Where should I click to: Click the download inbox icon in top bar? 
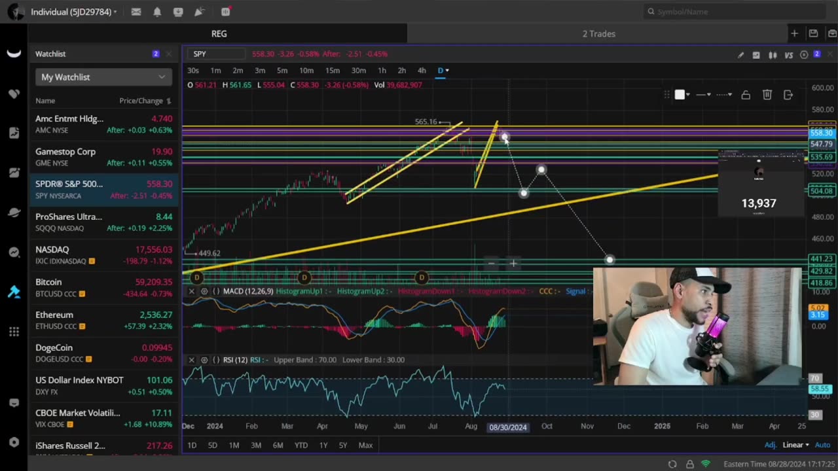(x=178, y=12)
